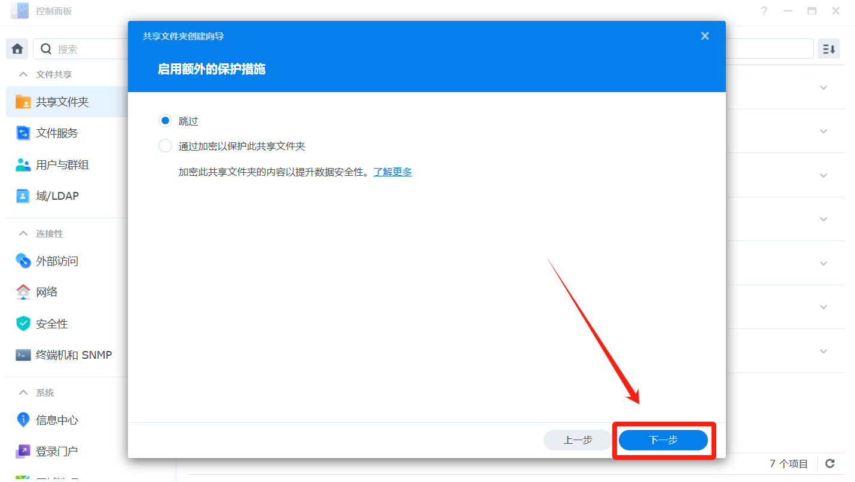
Task: Click the sort order icon at top right
Action: click(829, 49)
